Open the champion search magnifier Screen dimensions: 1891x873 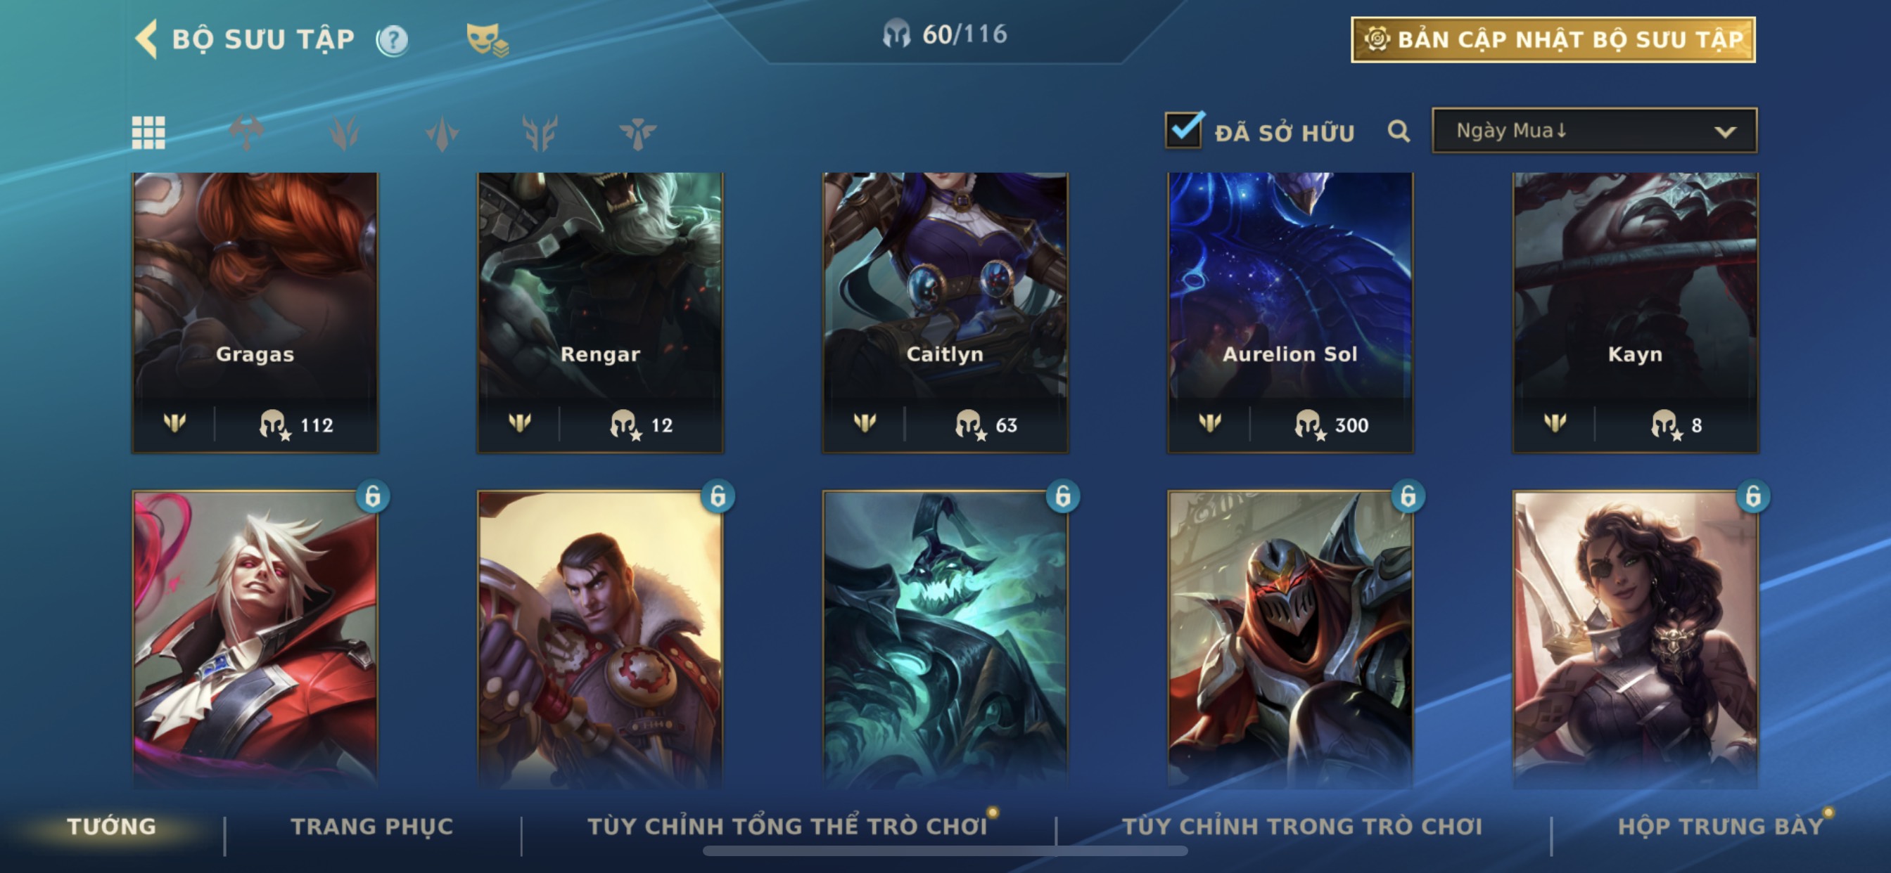pyautogui.click(x=1399, y=132)
